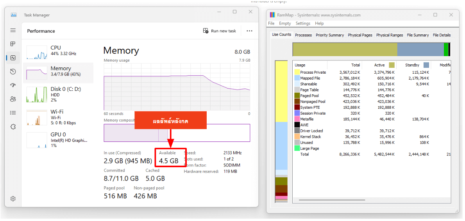Click Run new task button
This screenshot has width=465, height=221.
click(220, 31)
